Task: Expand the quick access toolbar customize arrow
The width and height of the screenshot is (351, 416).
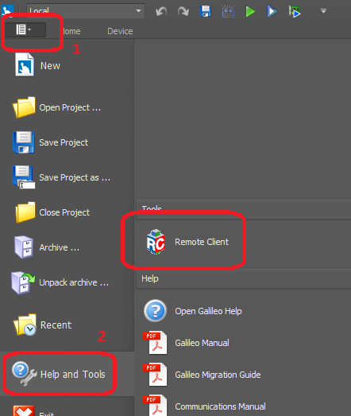Action: [323, 11]
